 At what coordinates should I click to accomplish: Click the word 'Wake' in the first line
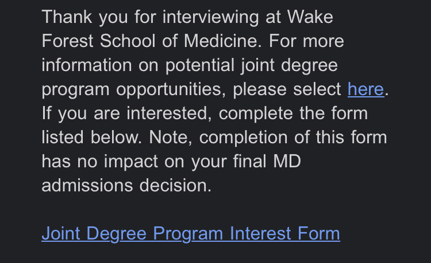tap(311, 17)
